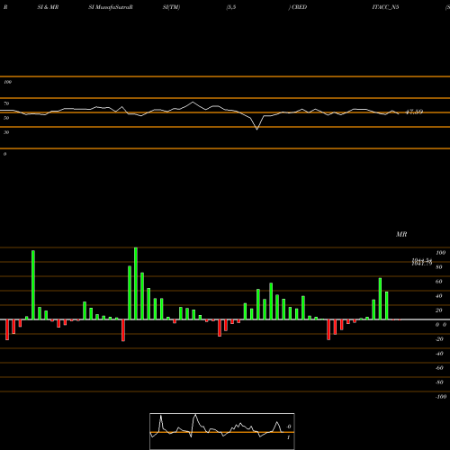The width and height of the screenshot is (450, 450).
Task: Click the 'ITACC_N5' symbol text
Action: pos(385,7)
